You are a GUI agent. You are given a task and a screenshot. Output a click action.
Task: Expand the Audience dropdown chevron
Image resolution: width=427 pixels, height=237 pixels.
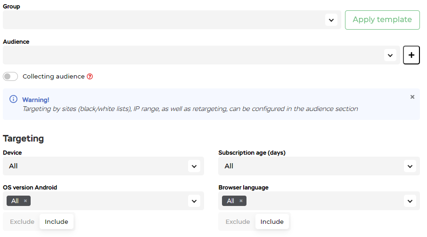tap(390, 55)
